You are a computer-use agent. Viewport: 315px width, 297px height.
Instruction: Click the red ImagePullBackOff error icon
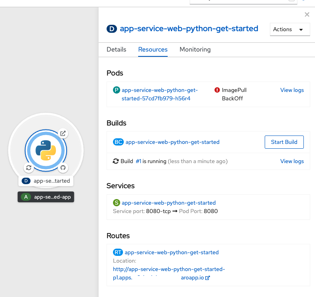pos(217,90)
